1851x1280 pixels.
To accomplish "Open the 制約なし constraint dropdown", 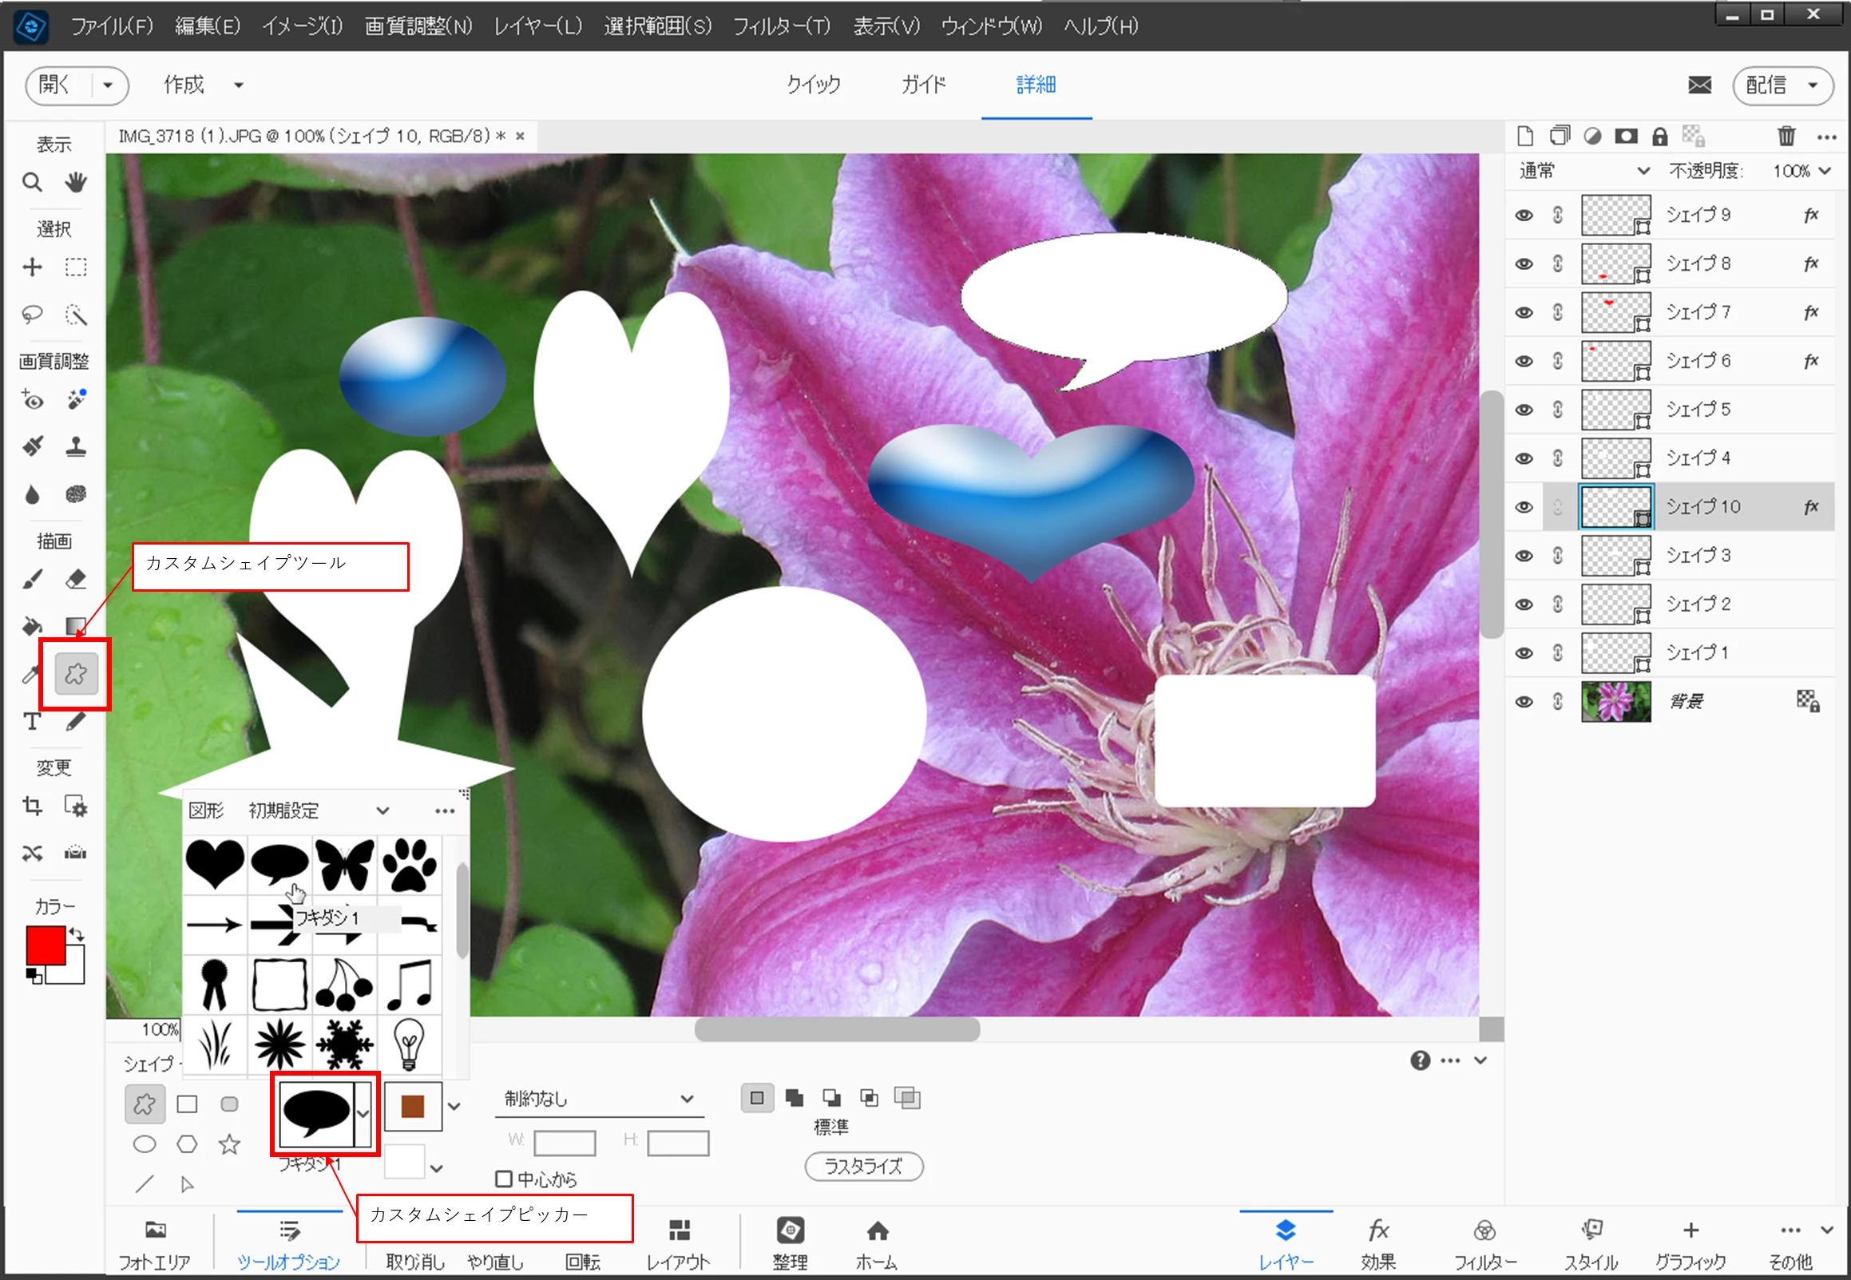I will coord(598,1099).
